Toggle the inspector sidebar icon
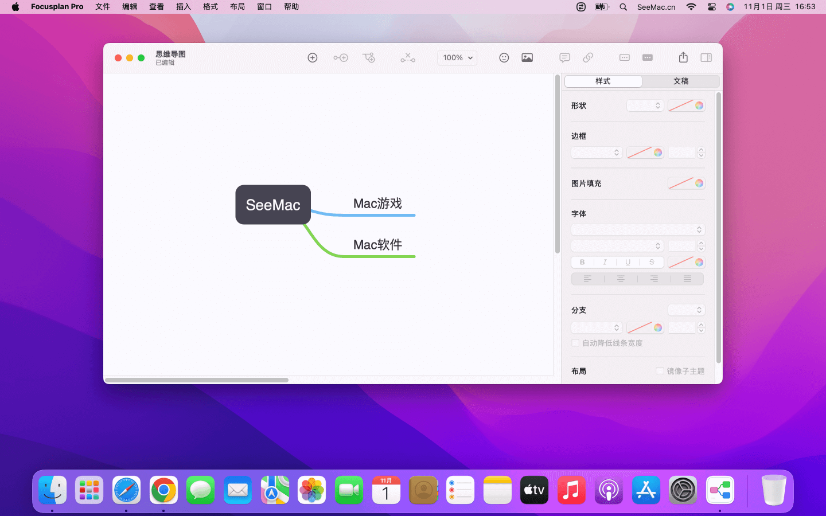This screenshot has width=826, height=516. 707,58
